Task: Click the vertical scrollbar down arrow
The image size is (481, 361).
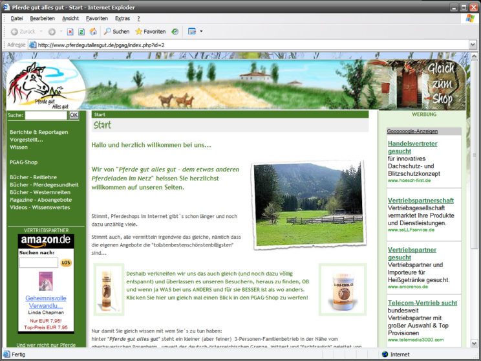Action: 475,344
